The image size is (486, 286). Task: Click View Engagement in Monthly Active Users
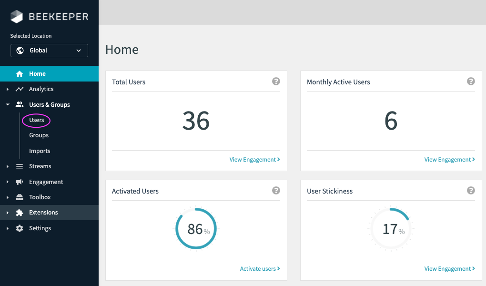coord(450,159)
